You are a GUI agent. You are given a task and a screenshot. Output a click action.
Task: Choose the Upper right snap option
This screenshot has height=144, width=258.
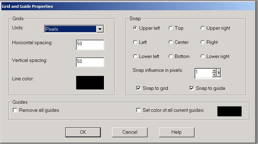point(203,28)
